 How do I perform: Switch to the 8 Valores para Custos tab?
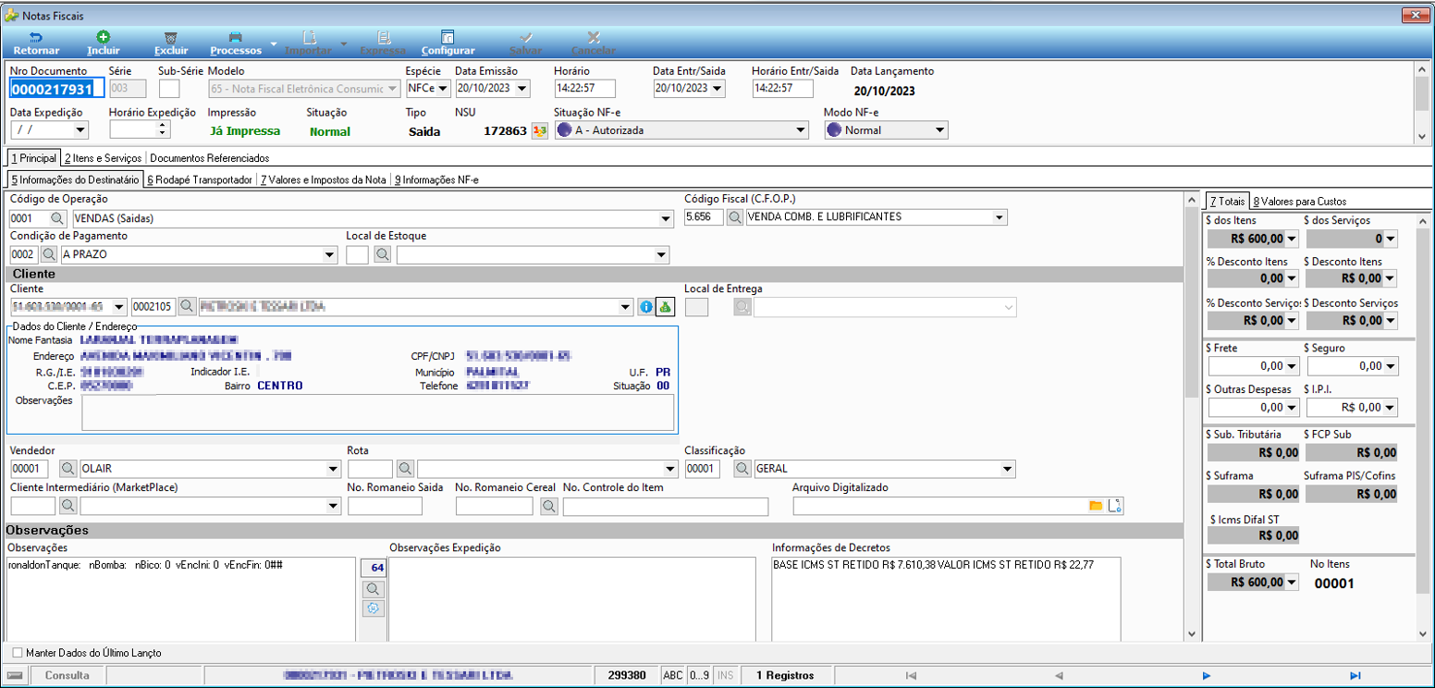[x=1299, y=201]
